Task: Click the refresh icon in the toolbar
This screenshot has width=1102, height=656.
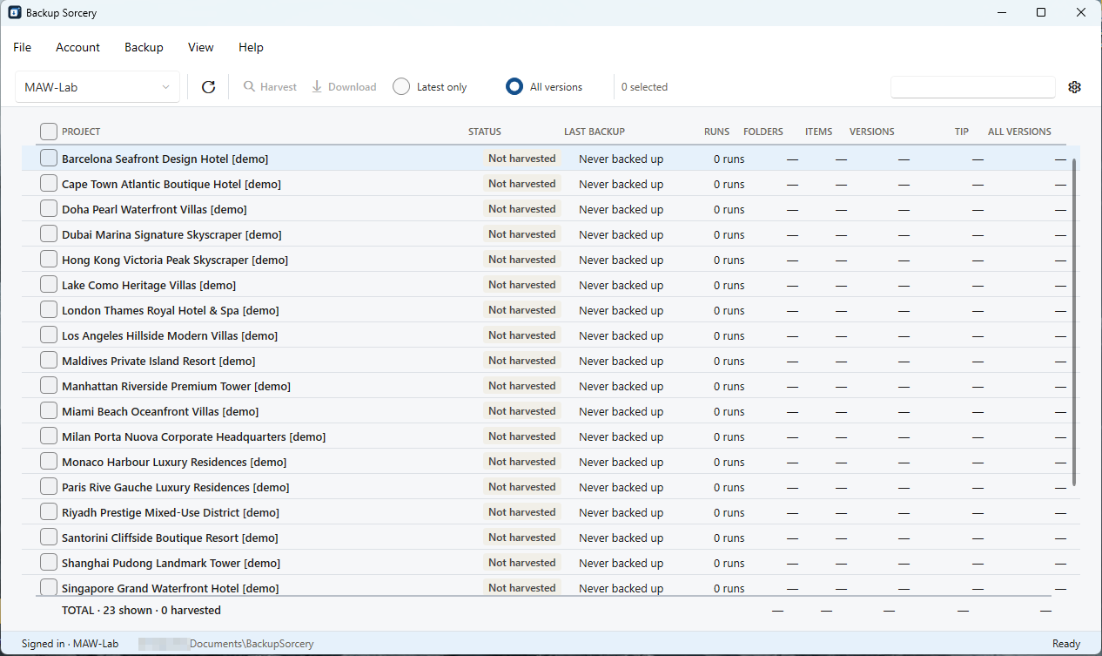Action: pyautogui.click(x=208, y=87)
